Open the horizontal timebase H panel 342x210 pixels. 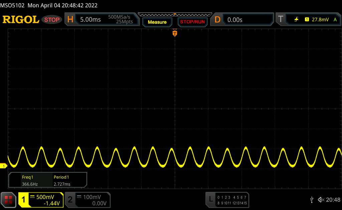click(x=70, y=20)
